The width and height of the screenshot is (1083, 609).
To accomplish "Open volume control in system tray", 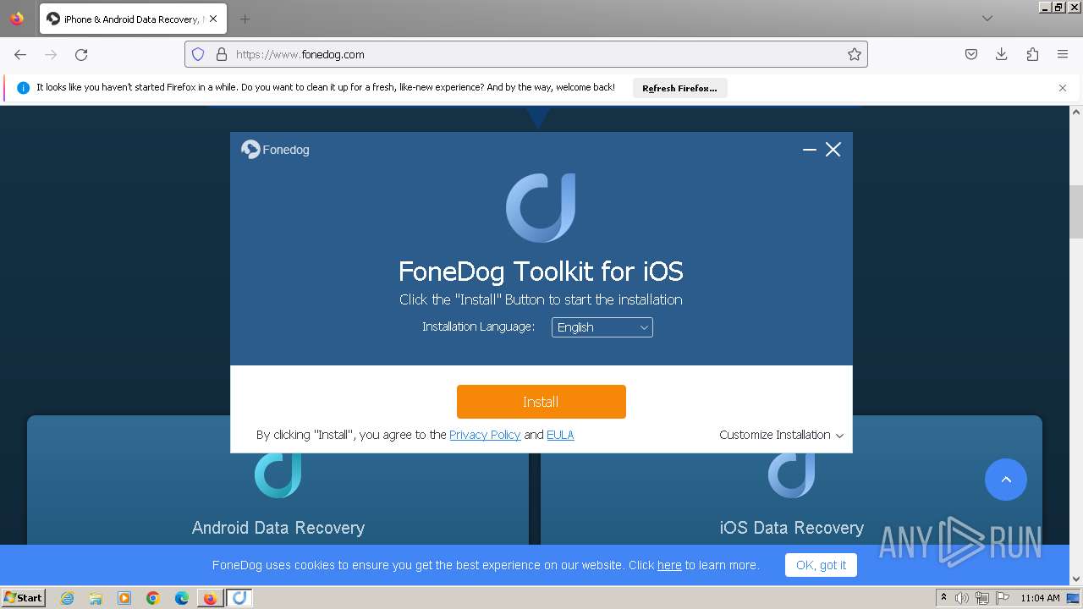I will 962,598.
